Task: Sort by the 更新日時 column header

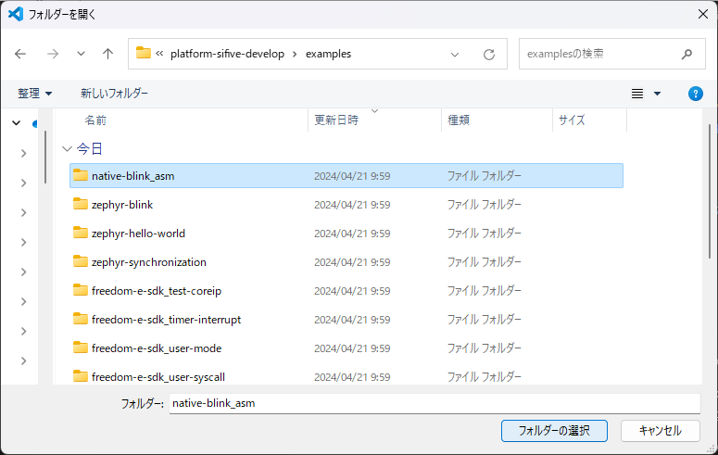Action: tap(336, 120)
